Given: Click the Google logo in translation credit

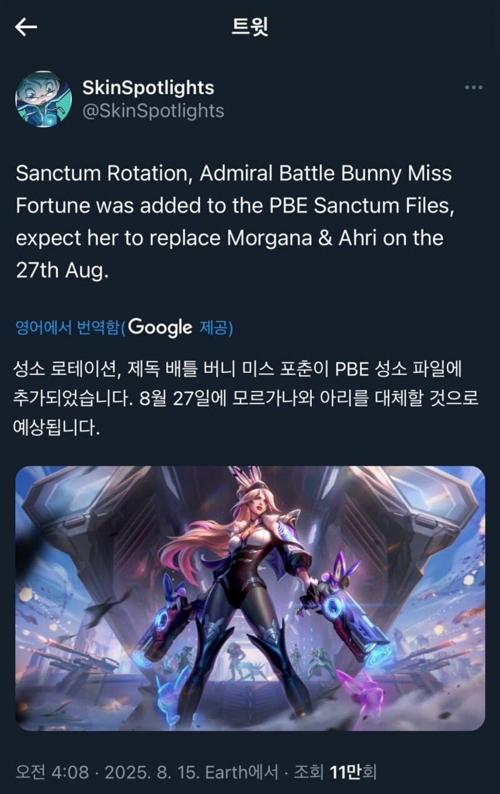Looking at the screenshot, I should 160,327.
